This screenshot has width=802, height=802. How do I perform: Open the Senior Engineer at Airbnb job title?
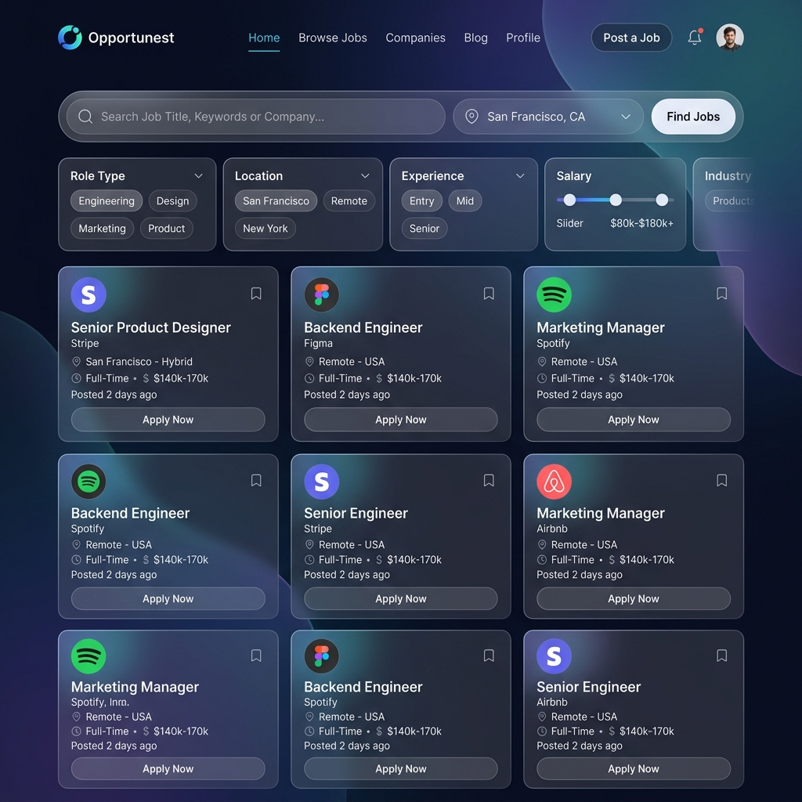(588, 687)
